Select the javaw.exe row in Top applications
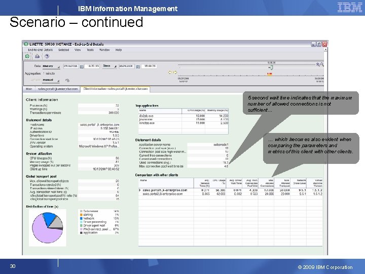The width and height of the screenshot is (365, 274). pyautogui.click(x=183, y=119)
